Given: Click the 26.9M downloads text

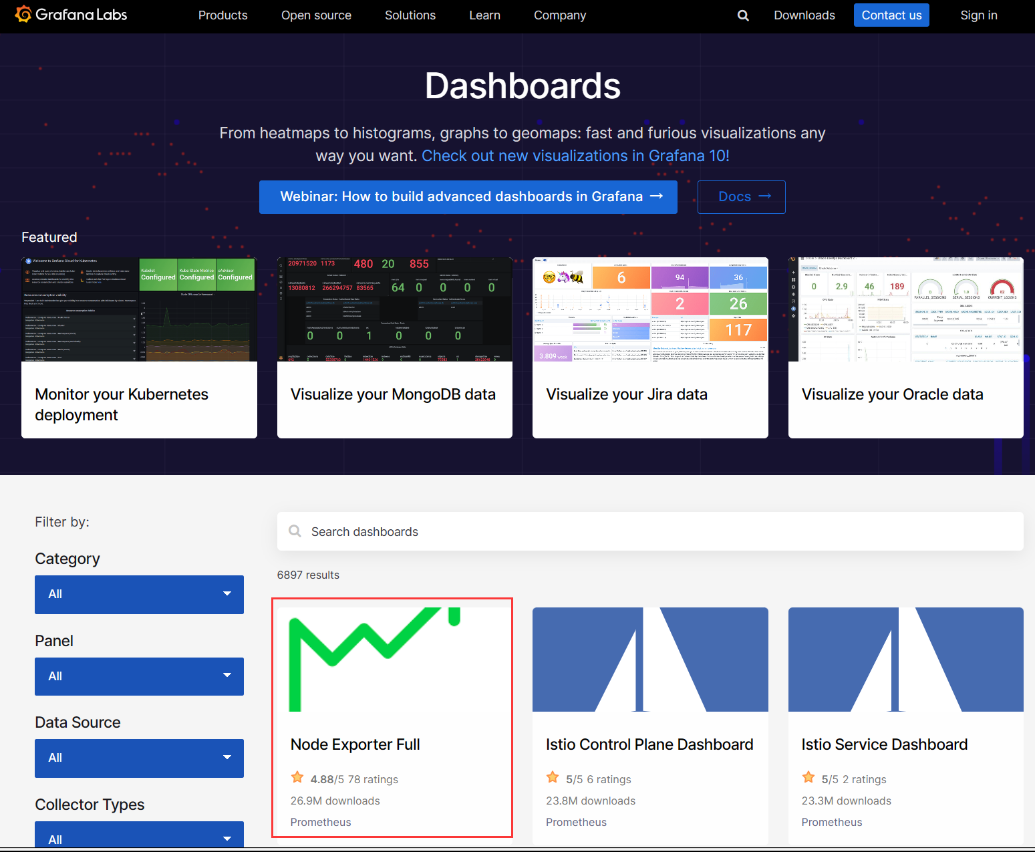Looking at the screenshot, I should click(x=335, y=801).
